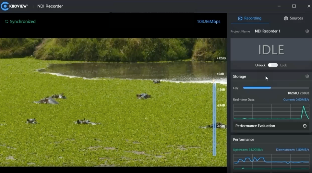Click the Storage section heading
Viewport: 312px width, 173px height.
pos(239,77)
